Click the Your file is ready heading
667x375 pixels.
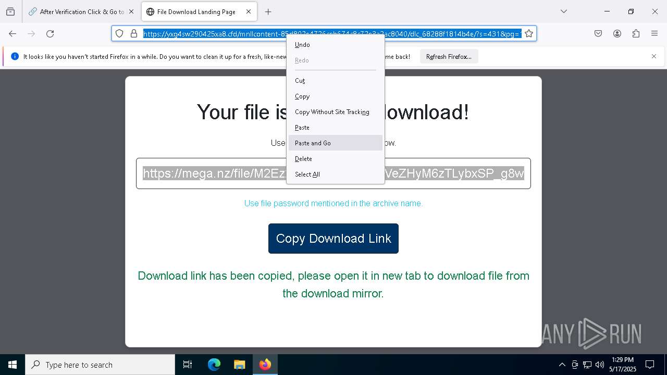pyautogui.click(x=333, y=113)
